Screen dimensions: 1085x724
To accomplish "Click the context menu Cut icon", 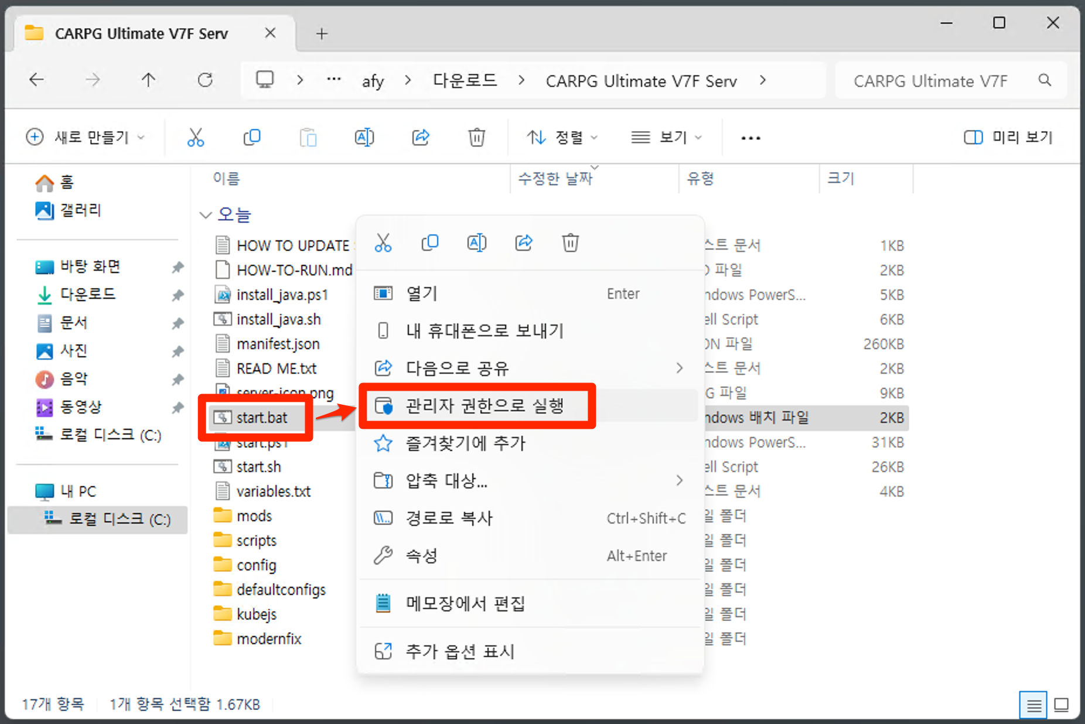I will pos(383,243).
